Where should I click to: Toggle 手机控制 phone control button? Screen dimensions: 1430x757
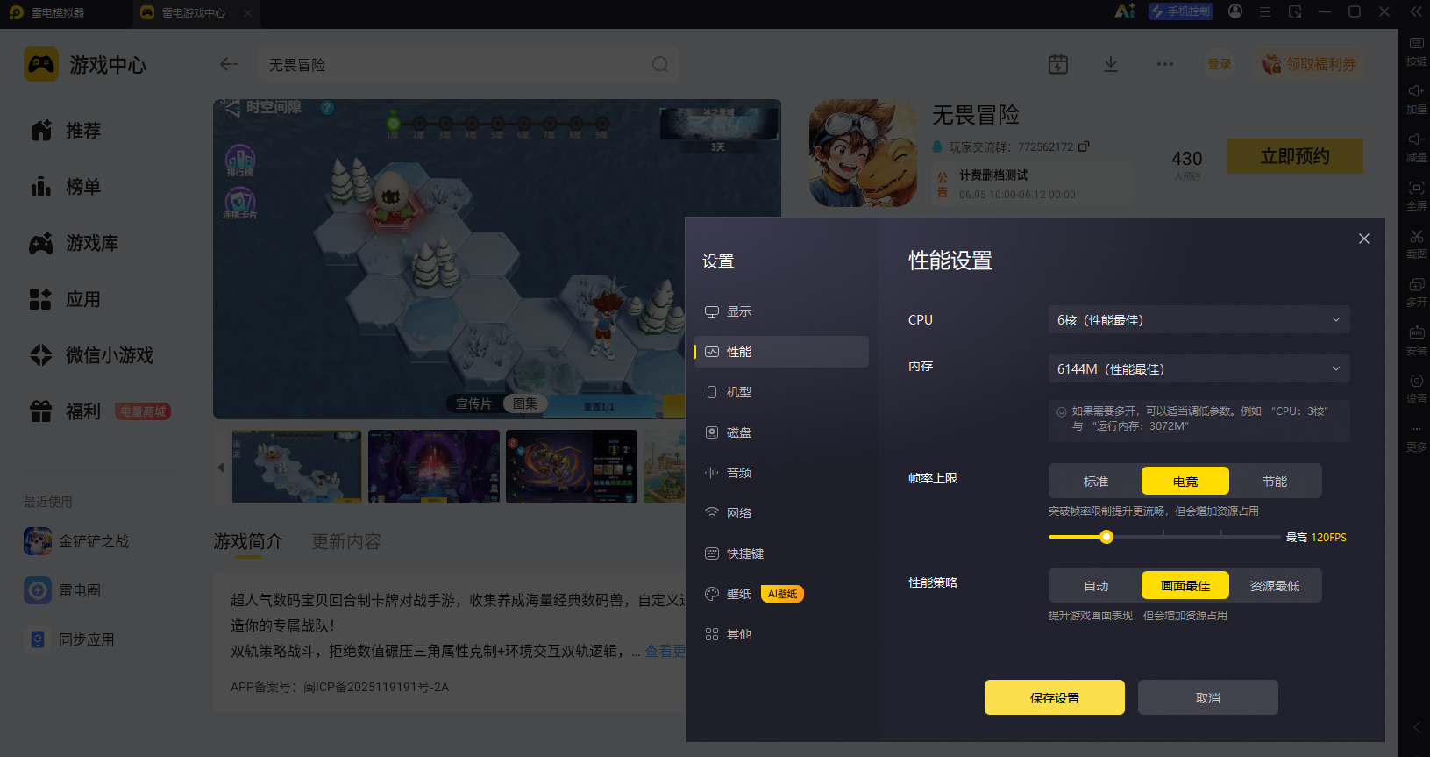1181,11
